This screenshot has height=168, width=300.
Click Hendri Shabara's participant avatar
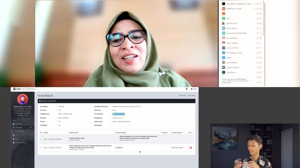pos(223,43)
